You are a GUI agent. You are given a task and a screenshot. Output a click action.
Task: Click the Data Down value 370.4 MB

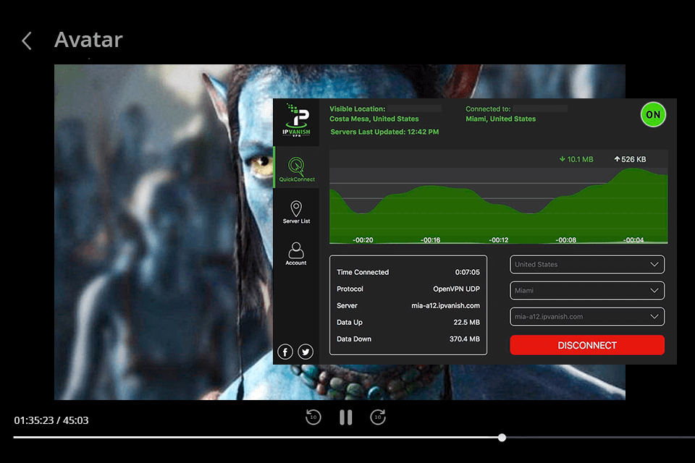point(464,339)
